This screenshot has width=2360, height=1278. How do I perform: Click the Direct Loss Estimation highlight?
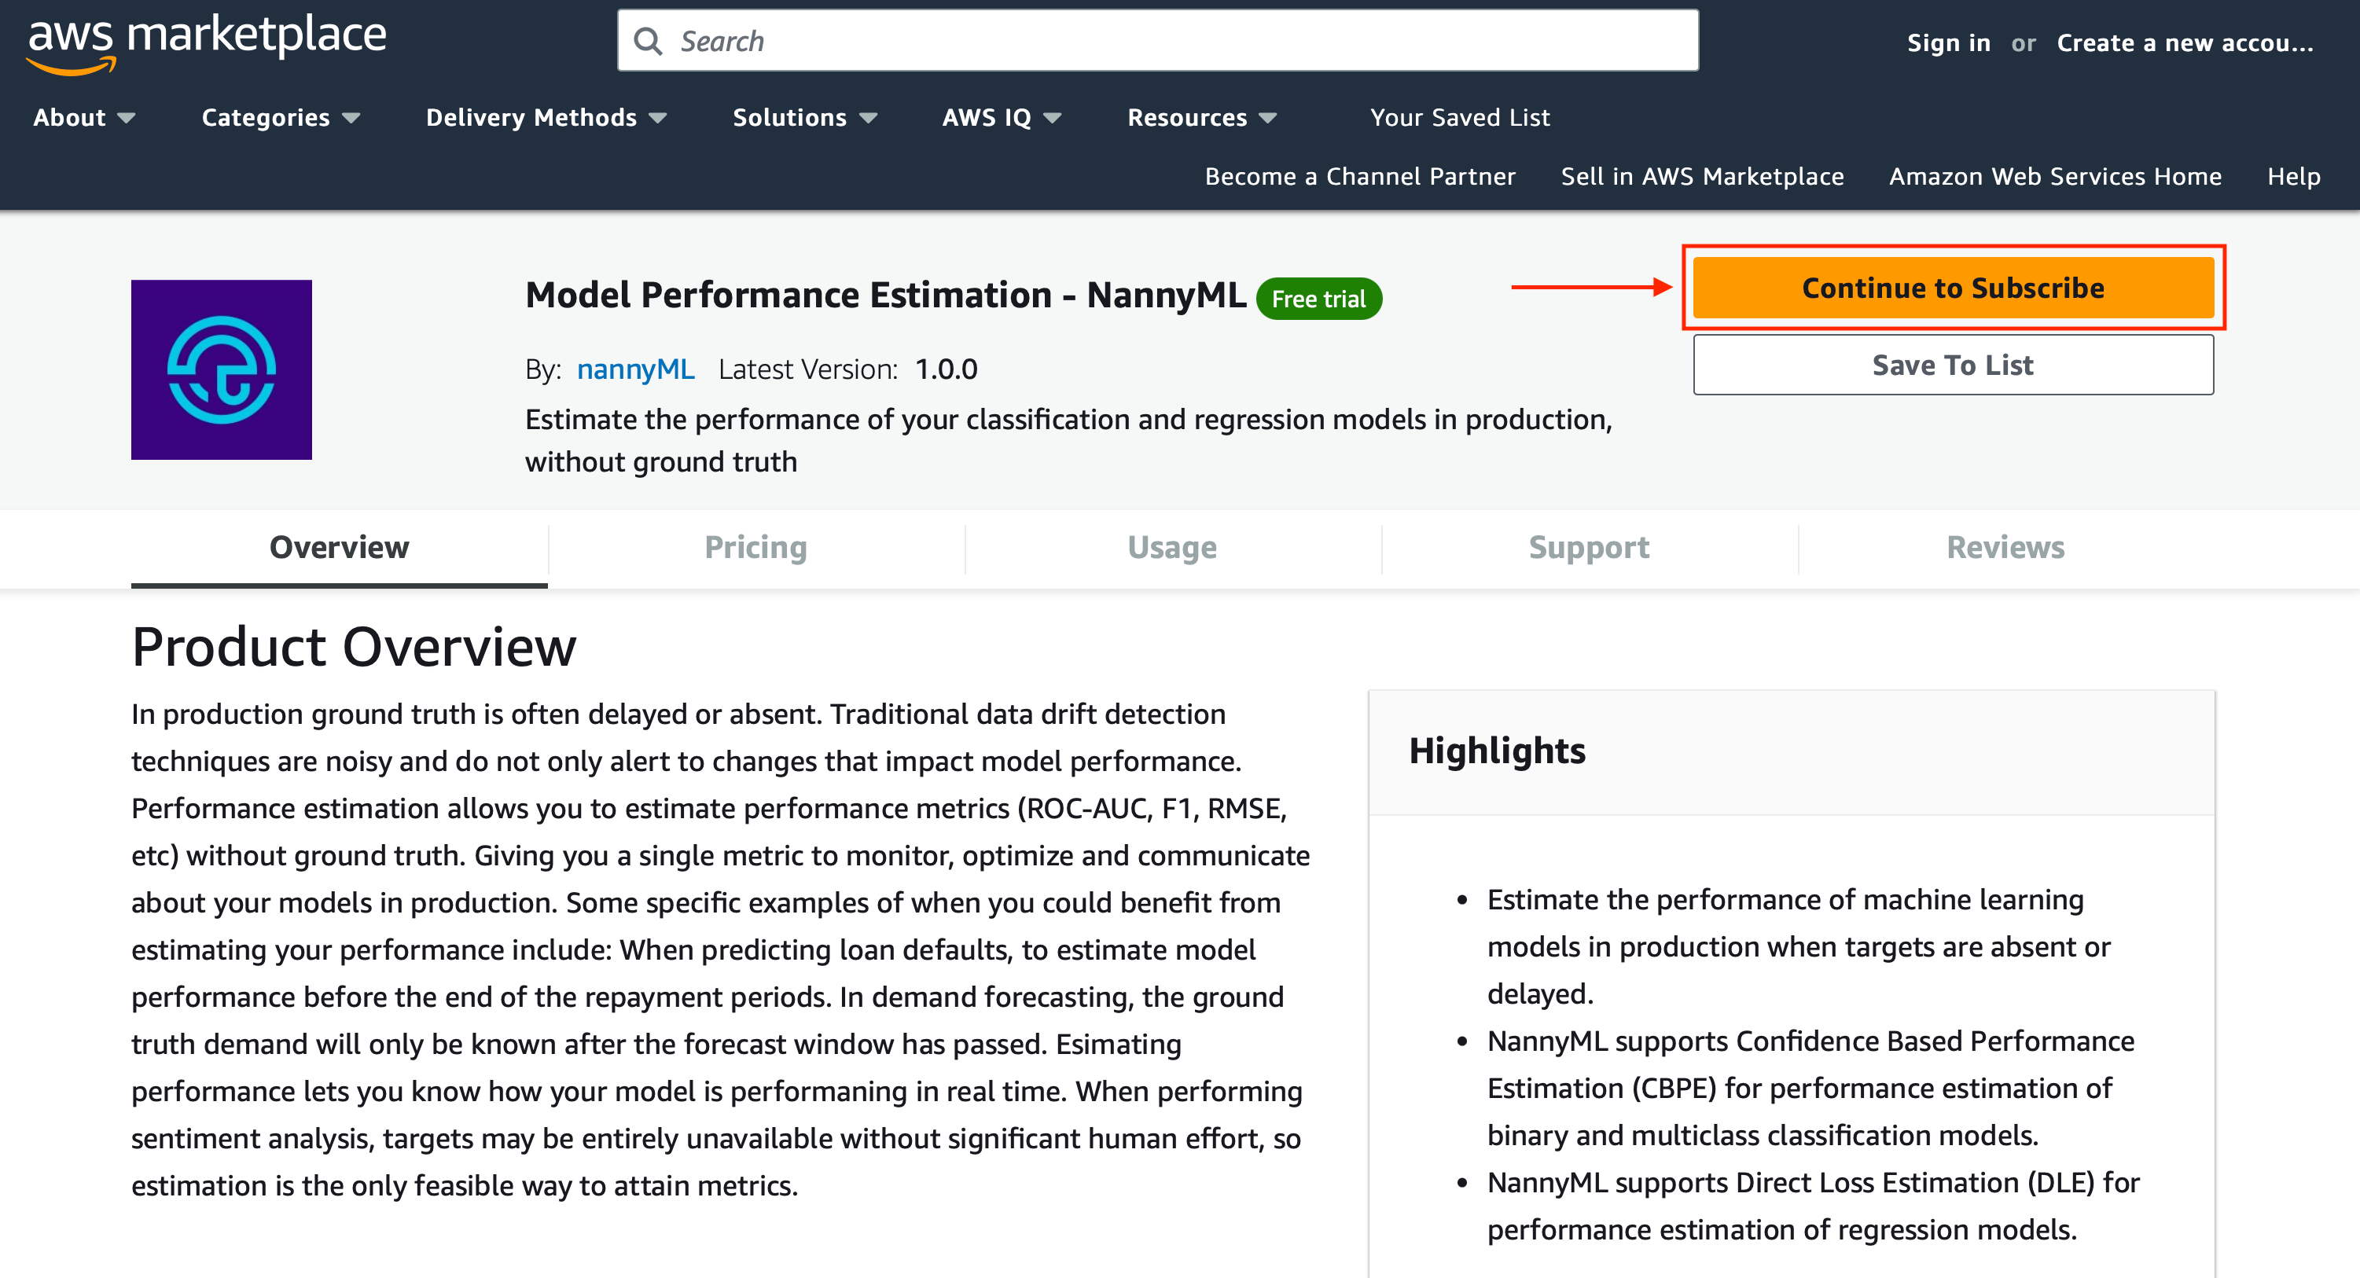click(x=1813, y=1206)
